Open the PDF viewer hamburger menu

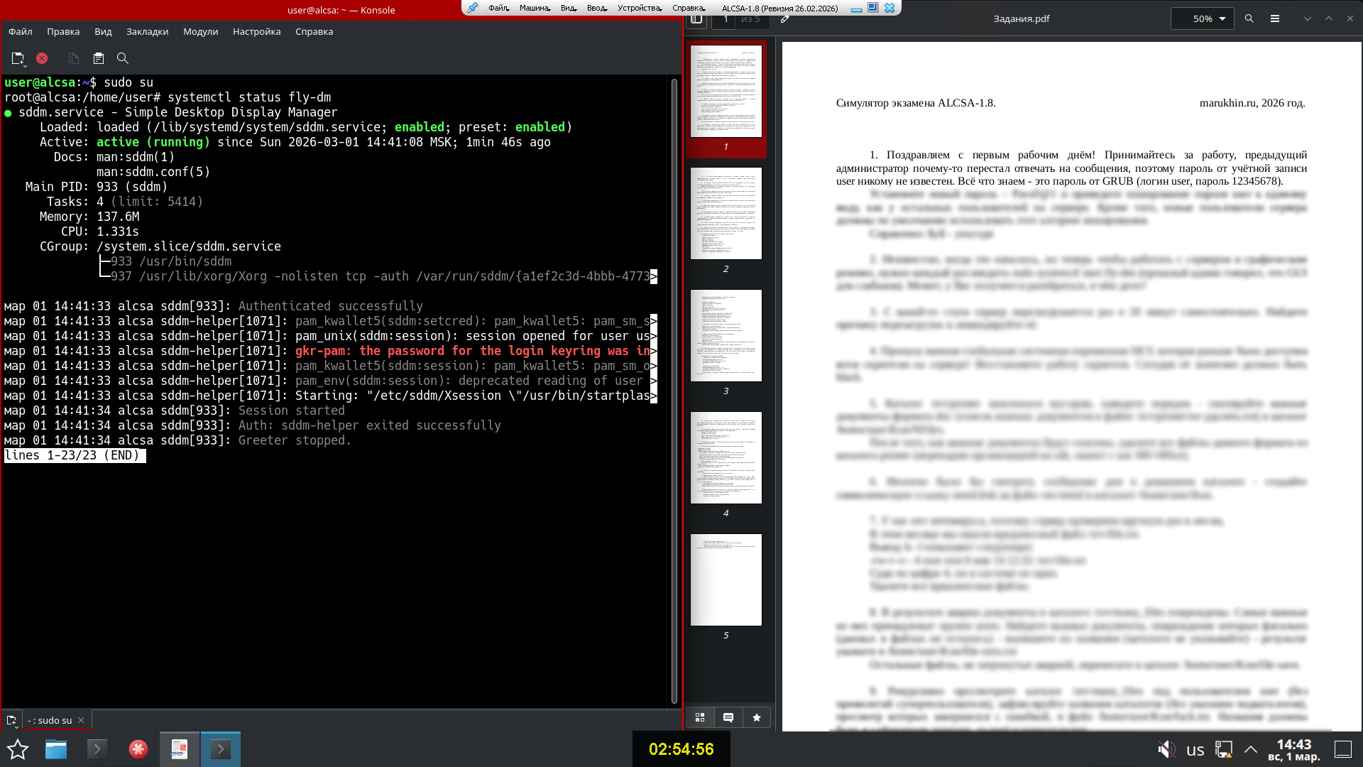(x=1275, y=19)
